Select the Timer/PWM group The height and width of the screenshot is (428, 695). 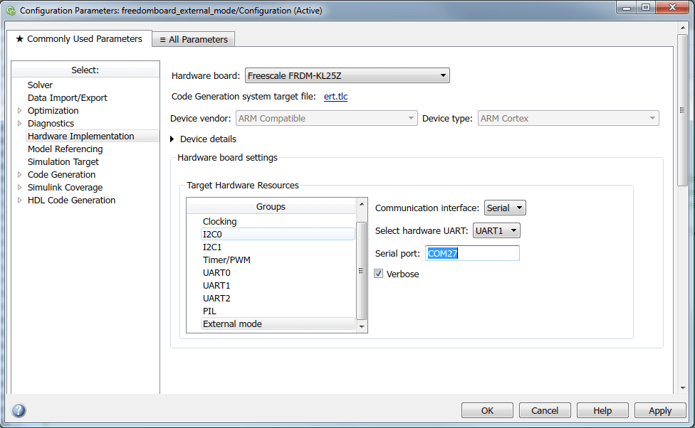(226, 260)
